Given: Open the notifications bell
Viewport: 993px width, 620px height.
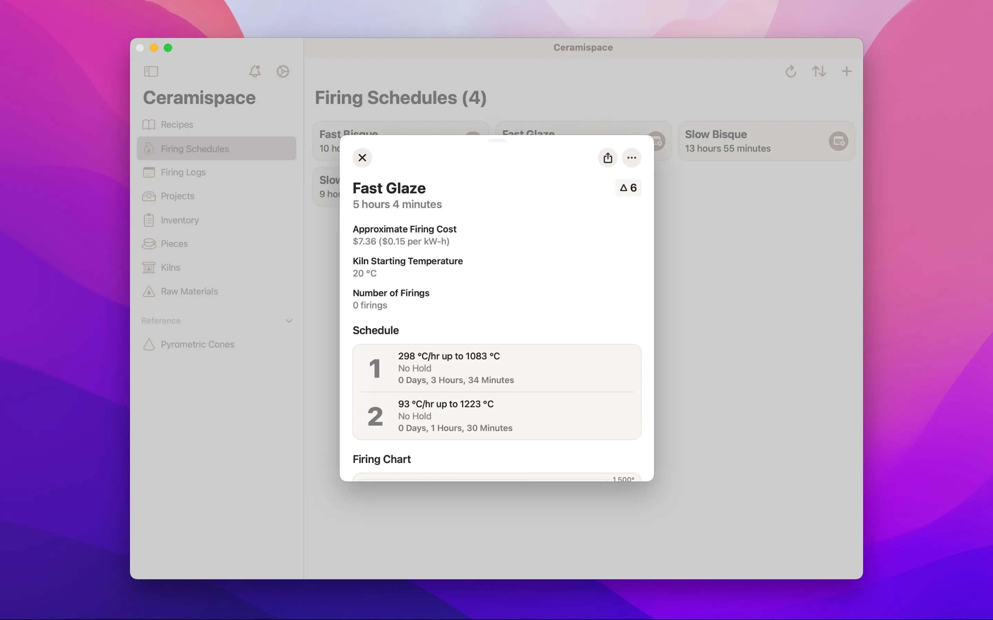Looking at the screenshot, I should point(255,71).
